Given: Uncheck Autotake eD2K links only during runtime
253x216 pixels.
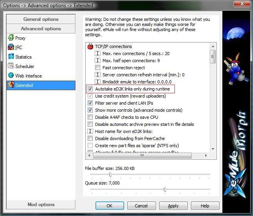Looking at the screenshot, I should (x=90, y=89).
